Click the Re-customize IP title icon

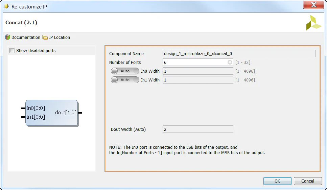click(x=6, y=6)
